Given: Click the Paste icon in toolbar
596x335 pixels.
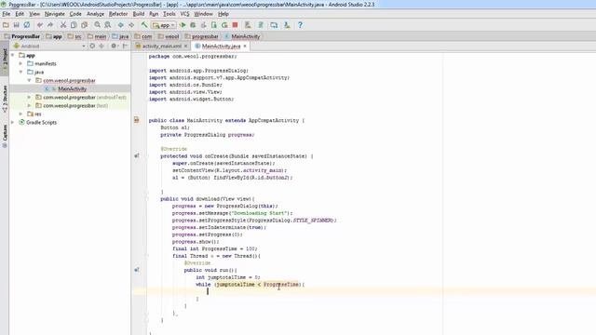Looking at the screenshot, I should coord(85,25).
